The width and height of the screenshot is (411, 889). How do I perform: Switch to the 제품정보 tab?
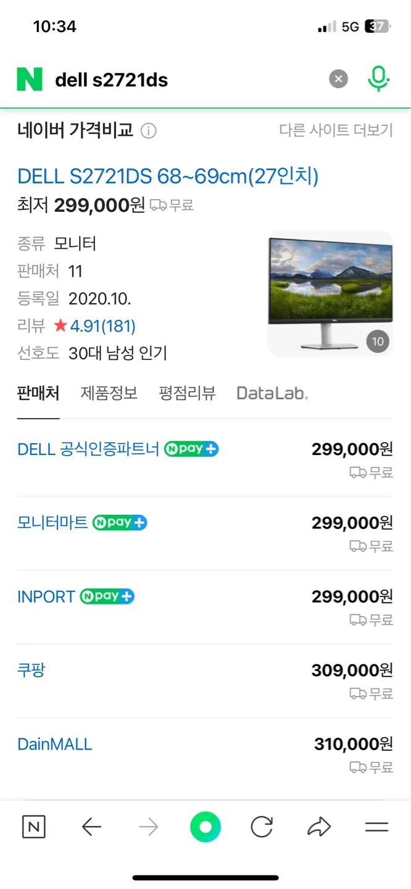pyautogui.click(x=109, y=393)
